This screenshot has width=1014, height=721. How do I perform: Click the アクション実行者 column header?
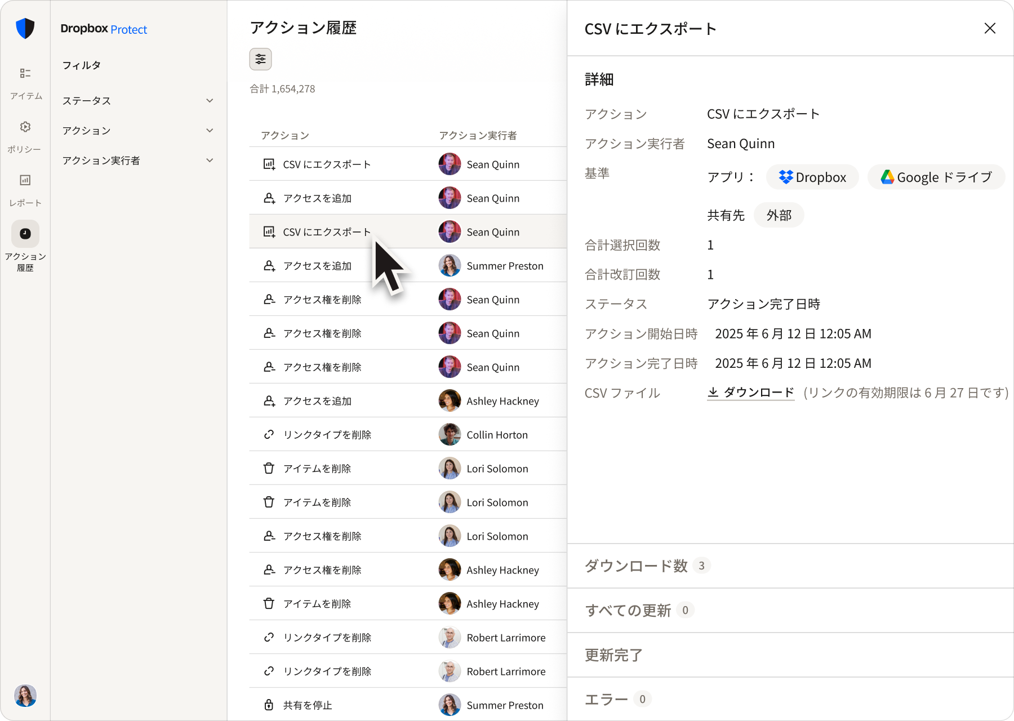tap(478, 136)
